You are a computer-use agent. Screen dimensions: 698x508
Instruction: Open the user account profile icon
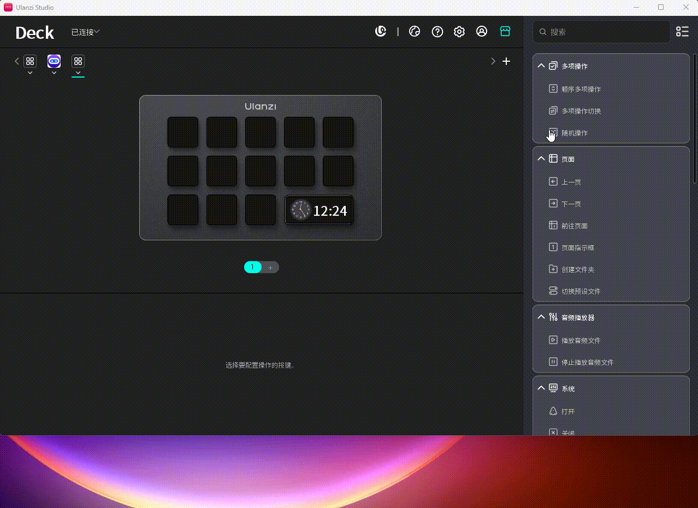coord(482,32)
